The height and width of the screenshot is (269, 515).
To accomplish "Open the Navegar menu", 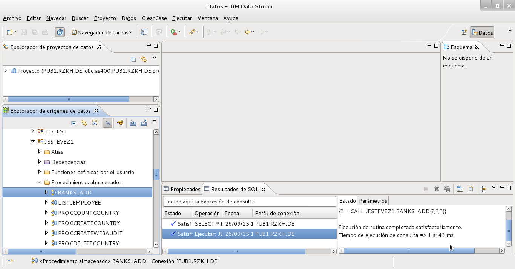I will pyautogui.click(x=56, y=18).
